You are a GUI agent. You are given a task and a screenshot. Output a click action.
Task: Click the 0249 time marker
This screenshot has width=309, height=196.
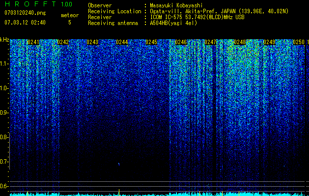[269, 42]
